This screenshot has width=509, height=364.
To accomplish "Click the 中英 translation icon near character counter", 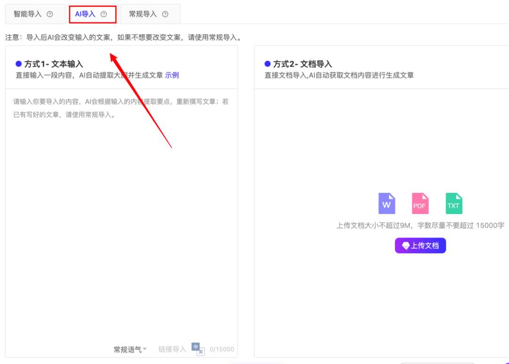I will coord(198,349).
